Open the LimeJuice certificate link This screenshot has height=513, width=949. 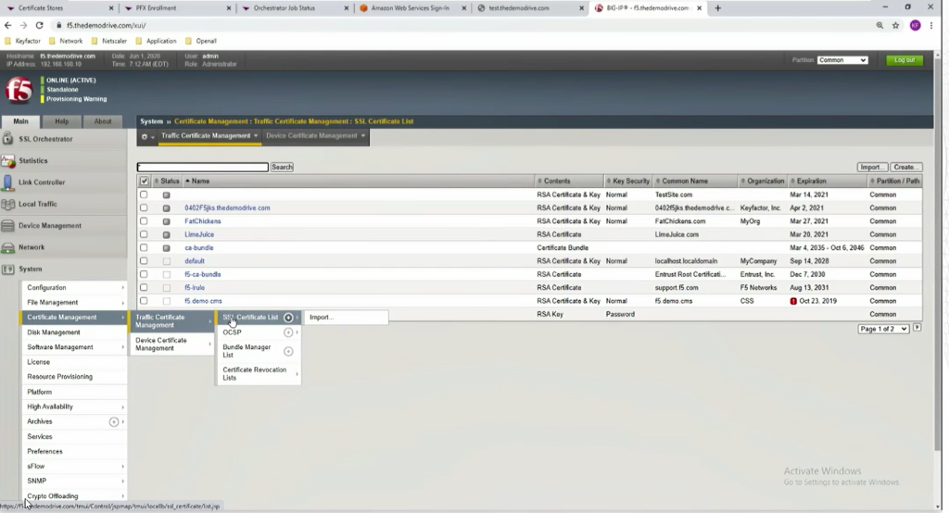(199, 234)
